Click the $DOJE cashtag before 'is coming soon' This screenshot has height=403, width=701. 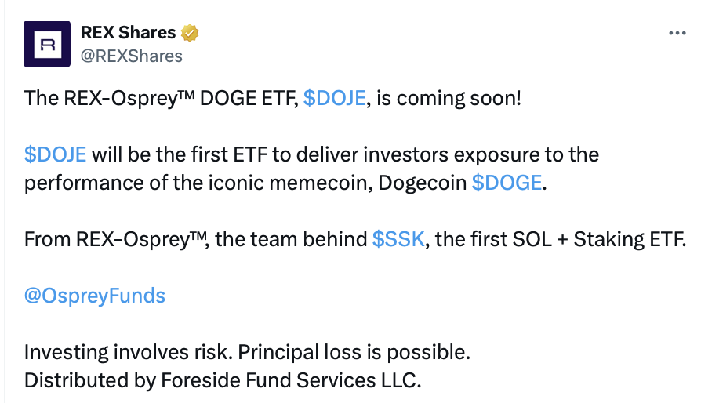point(335,98)
